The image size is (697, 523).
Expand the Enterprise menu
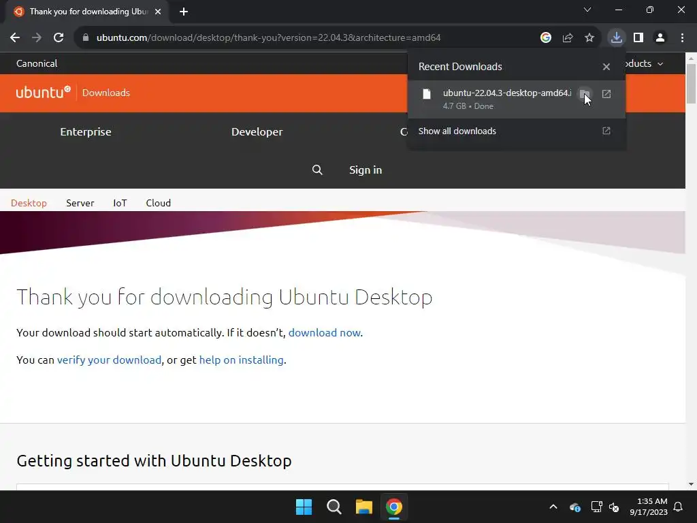pyautogui.click(x=86, y=132)
